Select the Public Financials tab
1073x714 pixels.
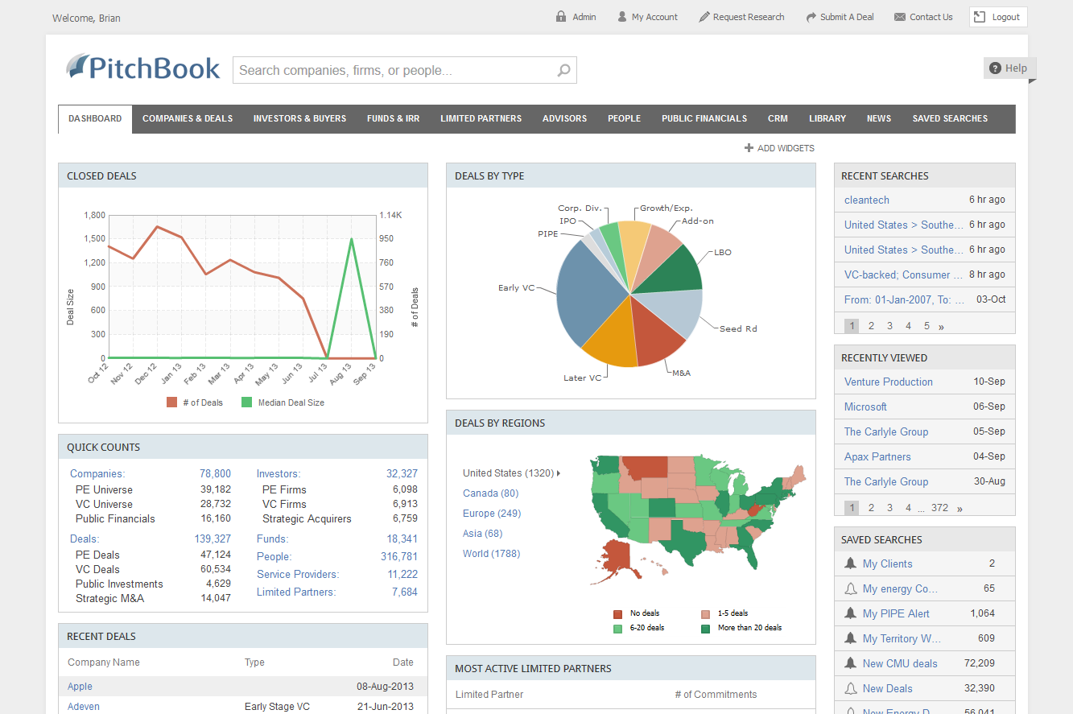pyautogui.click(x=704, y=118)
